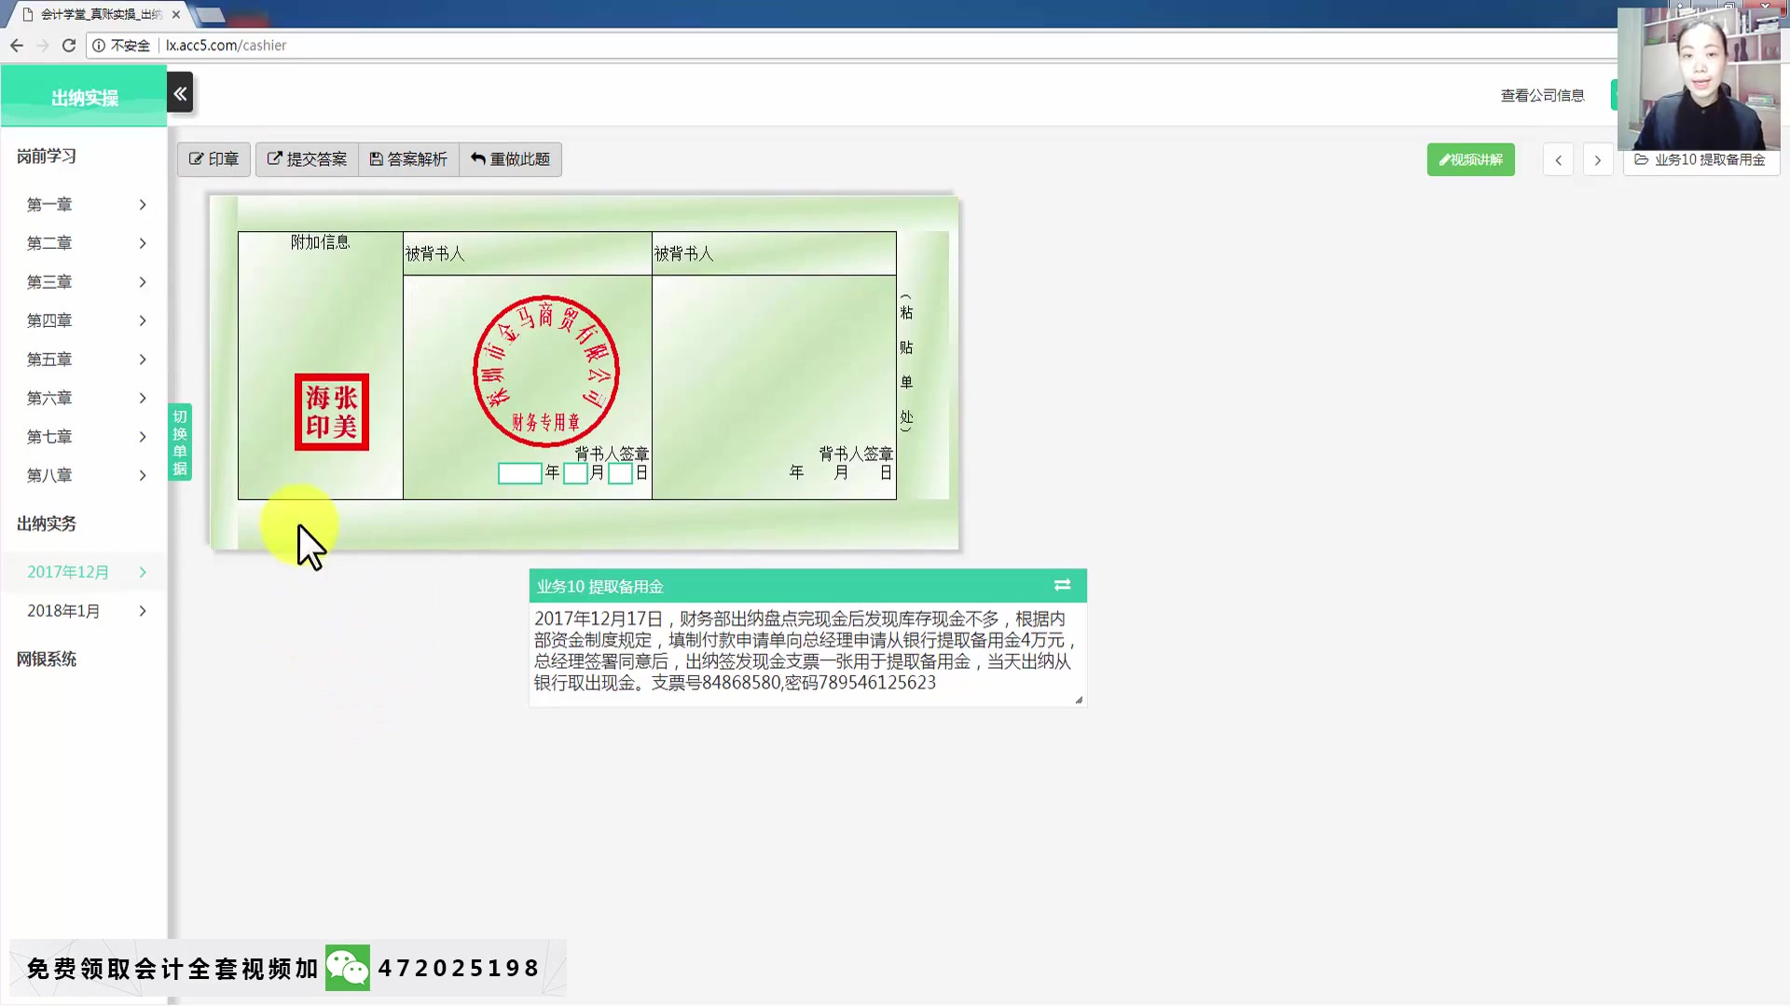Collapse sidebar with double-chevron icon
Screen dimensions: 1790x1006
180,93
